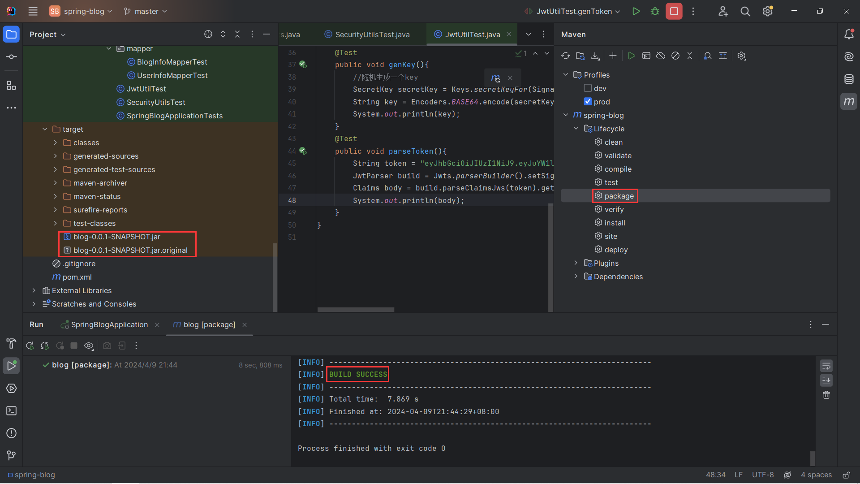Collapse all in Project panel

pyautogui.click(x=237, y=34)
